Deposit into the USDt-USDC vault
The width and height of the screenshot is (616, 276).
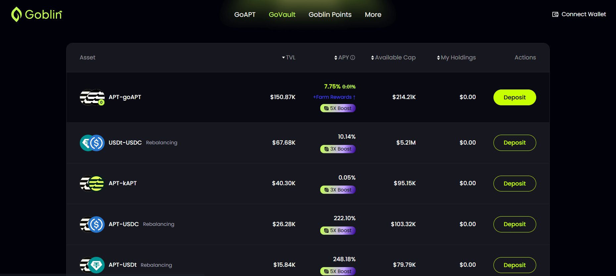[x=514, y=143]
